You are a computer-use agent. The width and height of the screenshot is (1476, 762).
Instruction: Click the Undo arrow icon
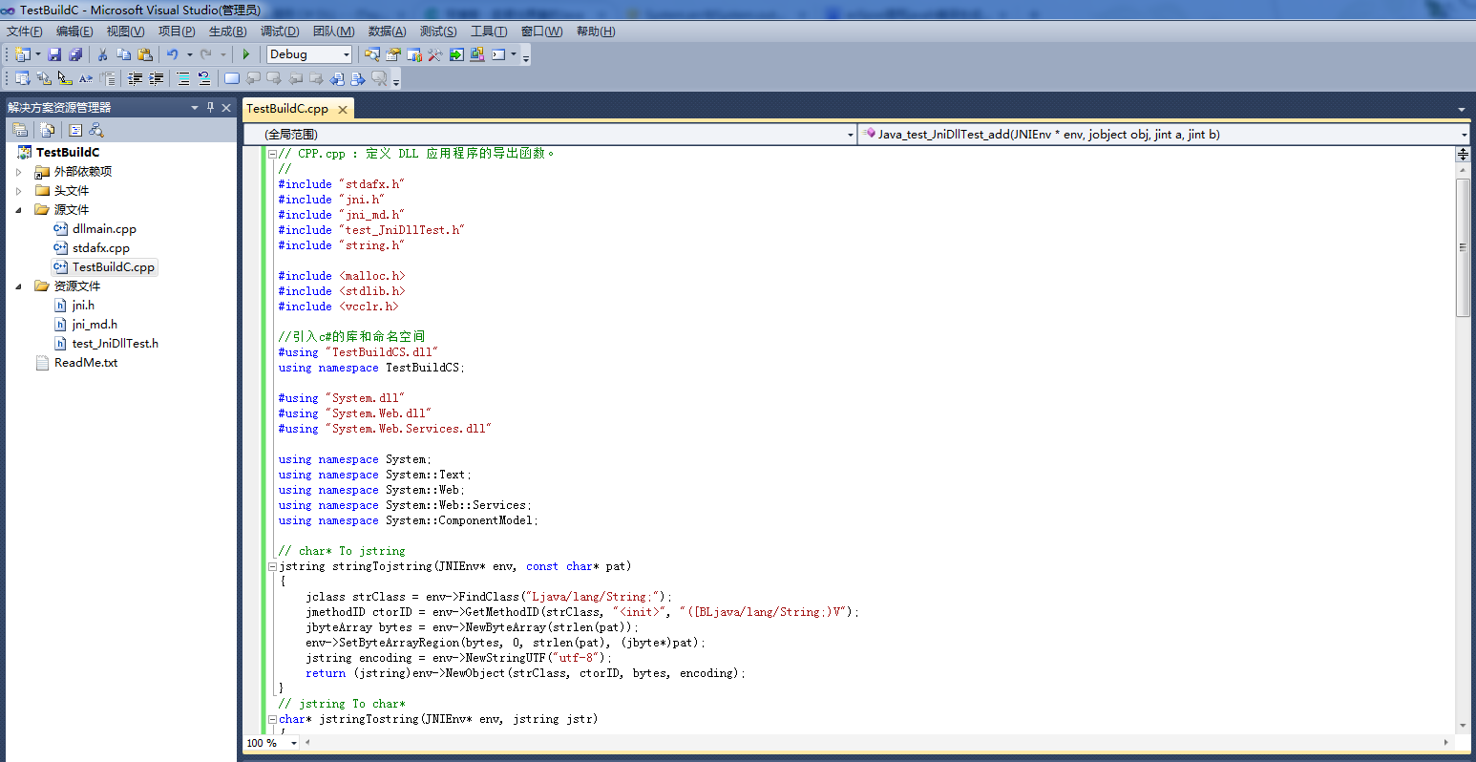173,54
